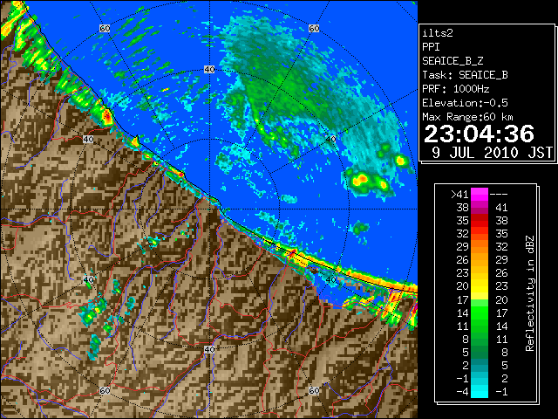Click the "60" range label on southwest land
Viewport: 558px width, 419px height.
click(105, 391)
